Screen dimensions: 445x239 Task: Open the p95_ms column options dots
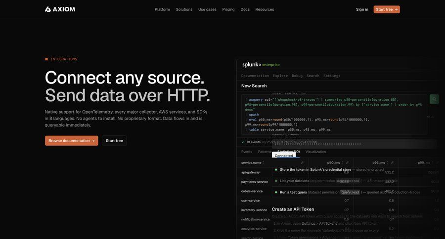coord(387,163)
